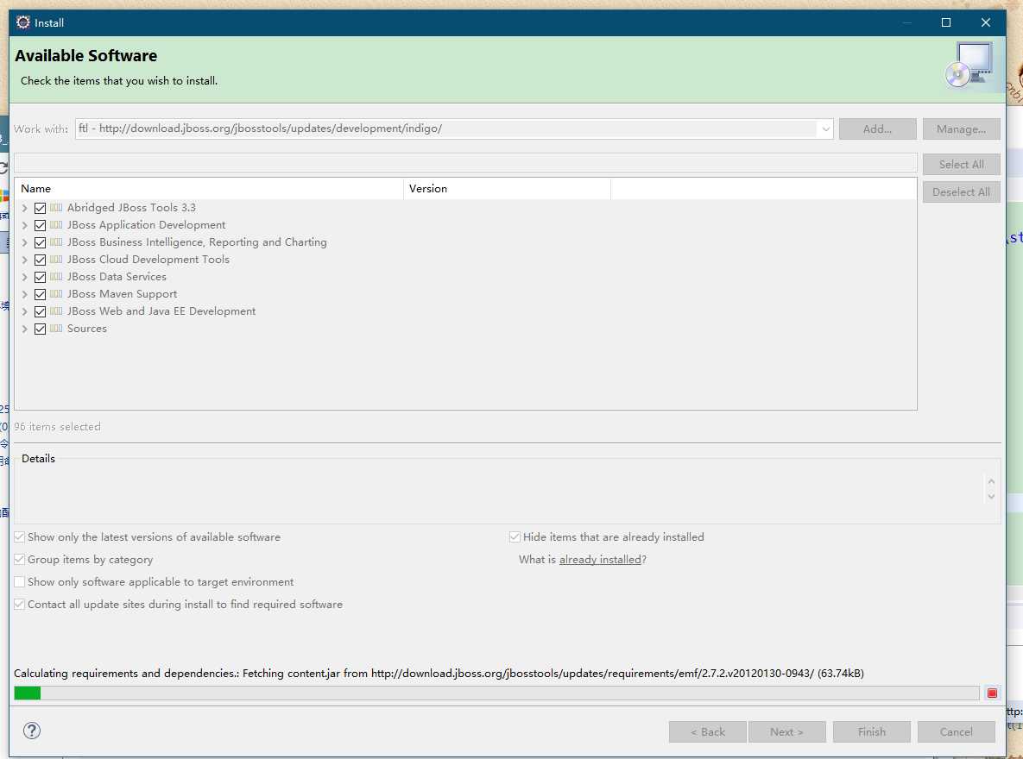Click category icon beside JBoss Web and Java EE
Screen dimensions: 1023x759
point(56,311)
